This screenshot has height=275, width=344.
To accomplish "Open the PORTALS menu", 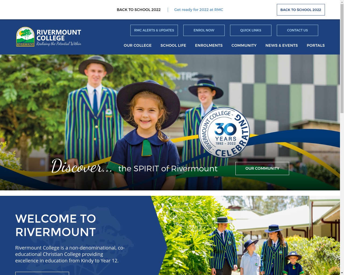I will pos(316,45).
